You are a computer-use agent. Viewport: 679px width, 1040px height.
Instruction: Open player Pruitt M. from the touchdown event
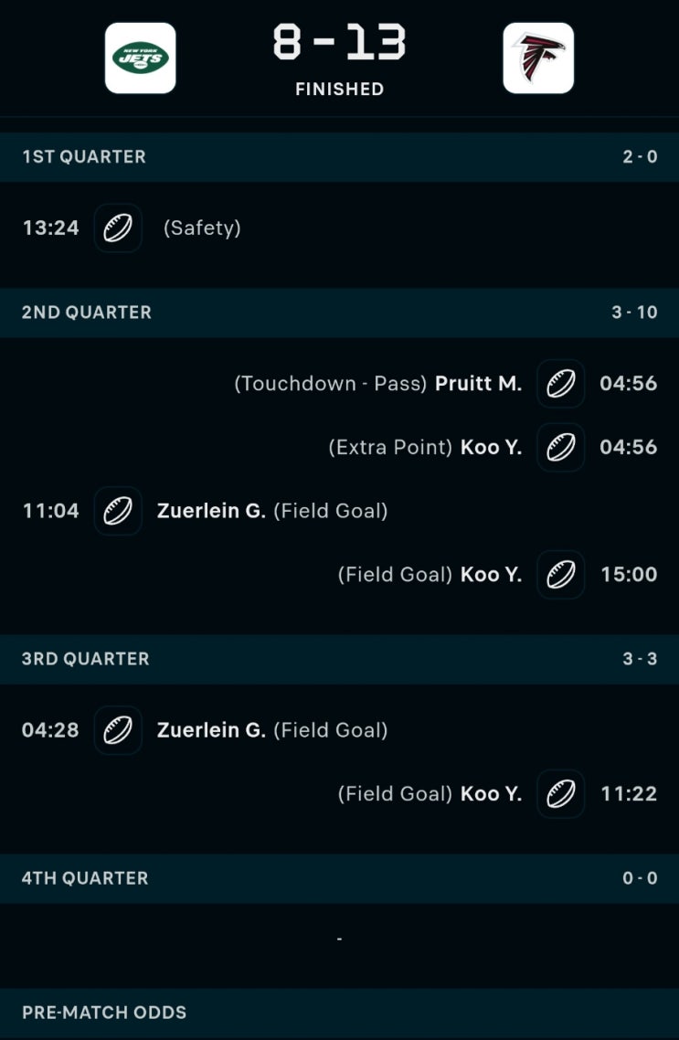coord(478,383)
